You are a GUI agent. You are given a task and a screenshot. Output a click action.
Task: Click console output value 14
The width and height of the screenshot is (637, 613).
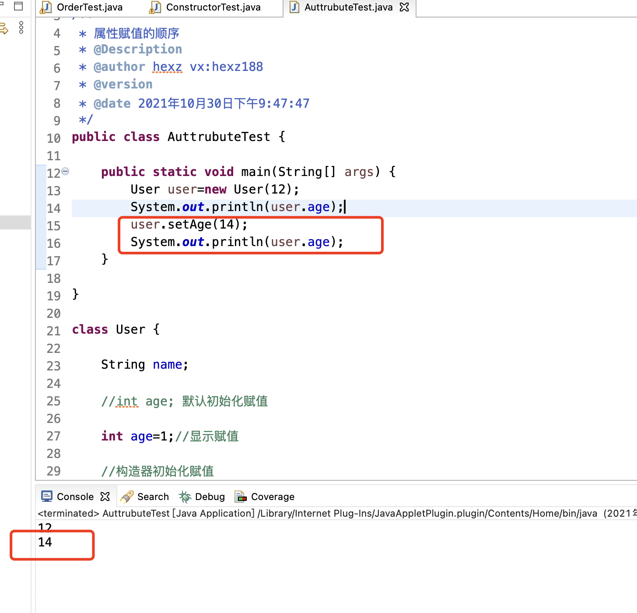coord(45,542)
